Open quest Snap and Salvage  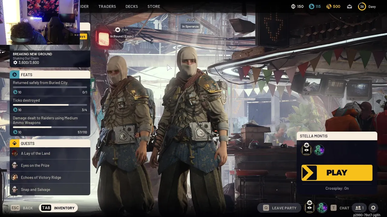click(50, 190)
